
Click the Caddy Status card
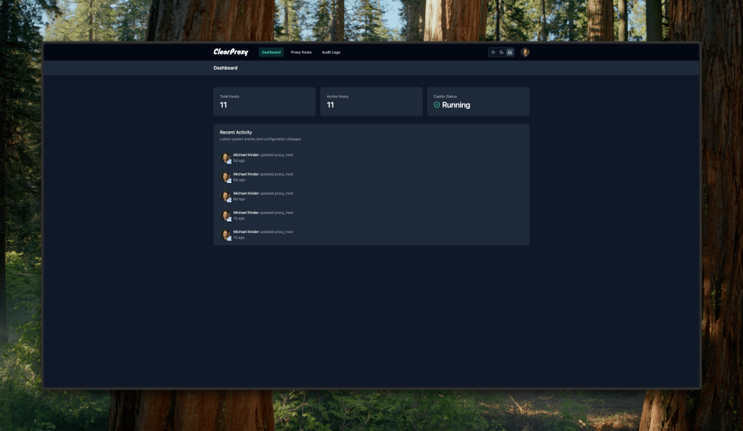pos(478,101)
